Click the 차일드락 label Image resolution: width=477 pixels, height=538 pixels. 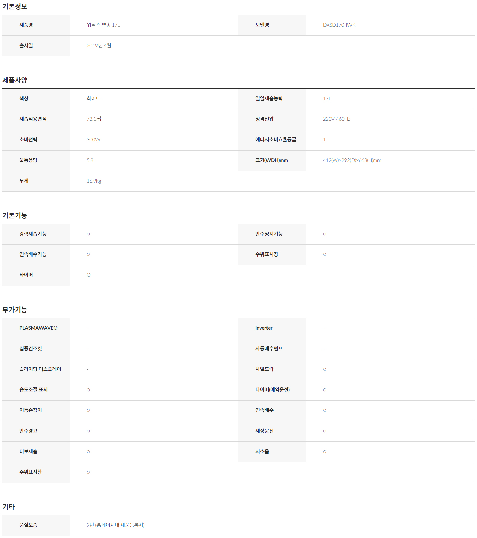coord(264,369)
